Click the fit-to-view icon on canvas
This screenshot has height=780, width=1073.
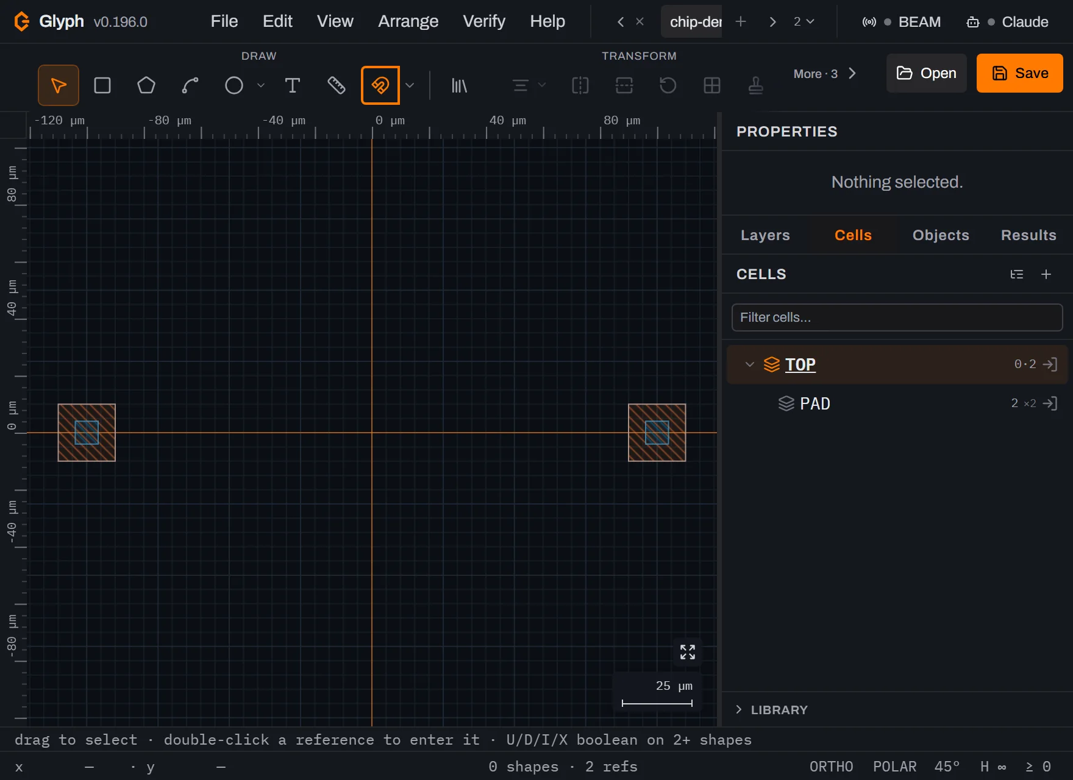[x=688, y=652]
